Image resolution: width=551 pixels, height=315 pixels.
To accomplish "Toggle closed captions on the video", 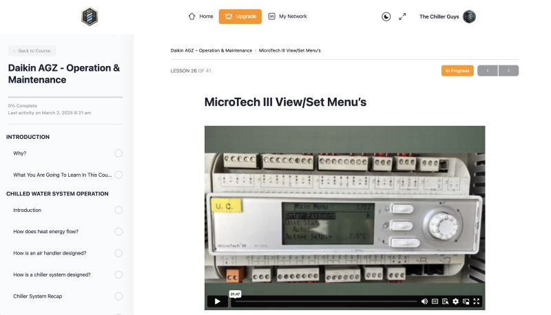I will click(435, 301).
